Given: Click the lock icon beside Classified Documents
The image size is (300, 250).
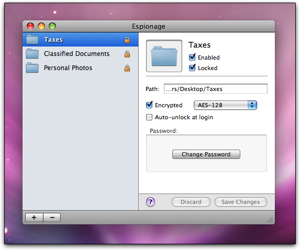Looking at the screenshot, I should pyautogui.click(x=127, y=54).
